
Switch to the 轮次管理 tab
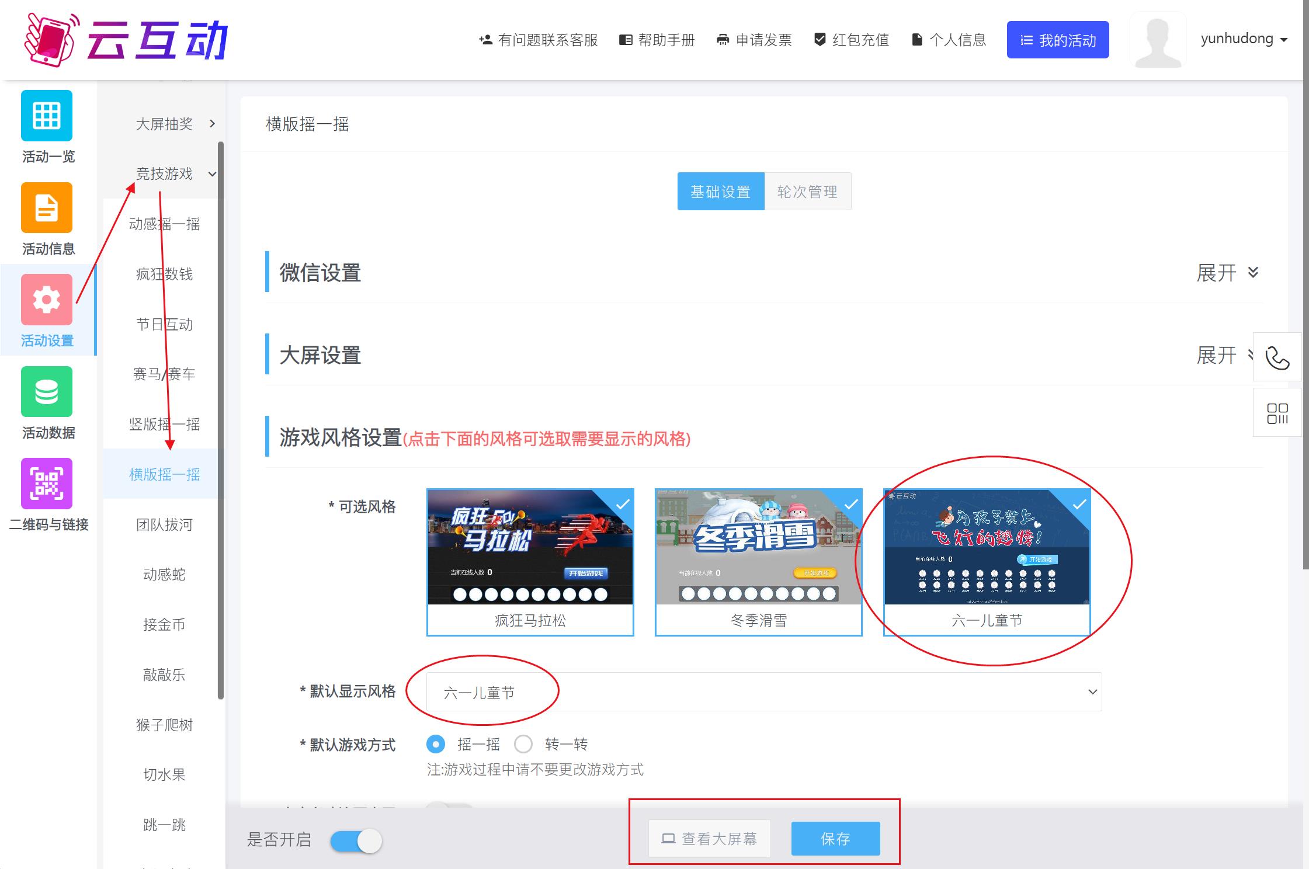807,192
